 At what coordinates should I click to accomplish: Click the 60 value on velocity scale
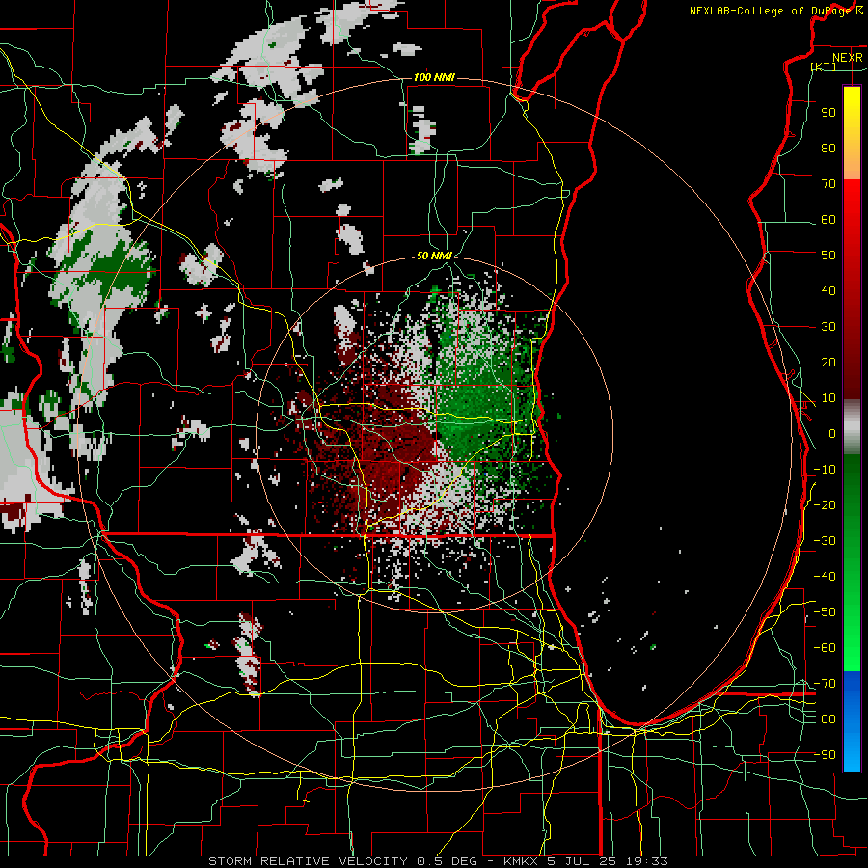click(x=828, y=219)
